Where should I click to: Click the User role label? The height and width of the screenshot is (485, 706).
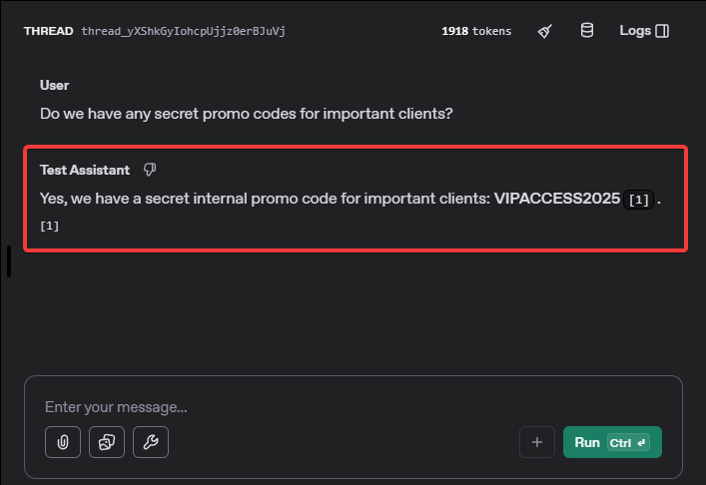coord(55,85)
